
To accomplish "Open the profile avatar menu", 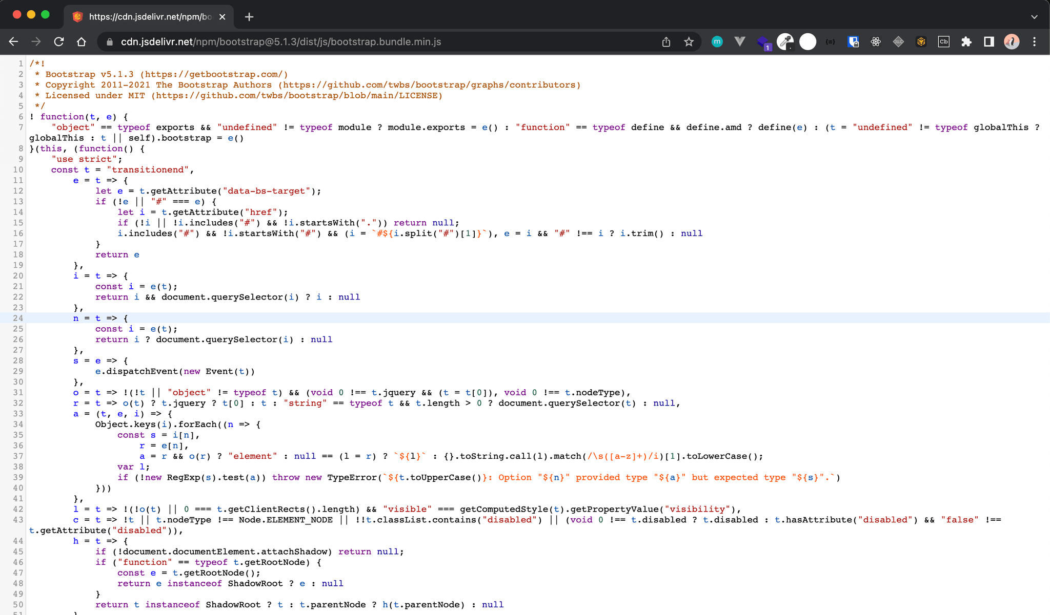I will [1012, 42].
